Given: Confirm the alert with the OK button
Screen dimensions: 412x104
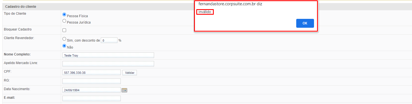Looking at the screenshot, I should coord(305,23).
